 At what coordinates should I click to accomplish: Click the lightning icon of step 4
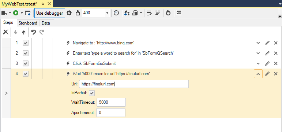(68, 74)
